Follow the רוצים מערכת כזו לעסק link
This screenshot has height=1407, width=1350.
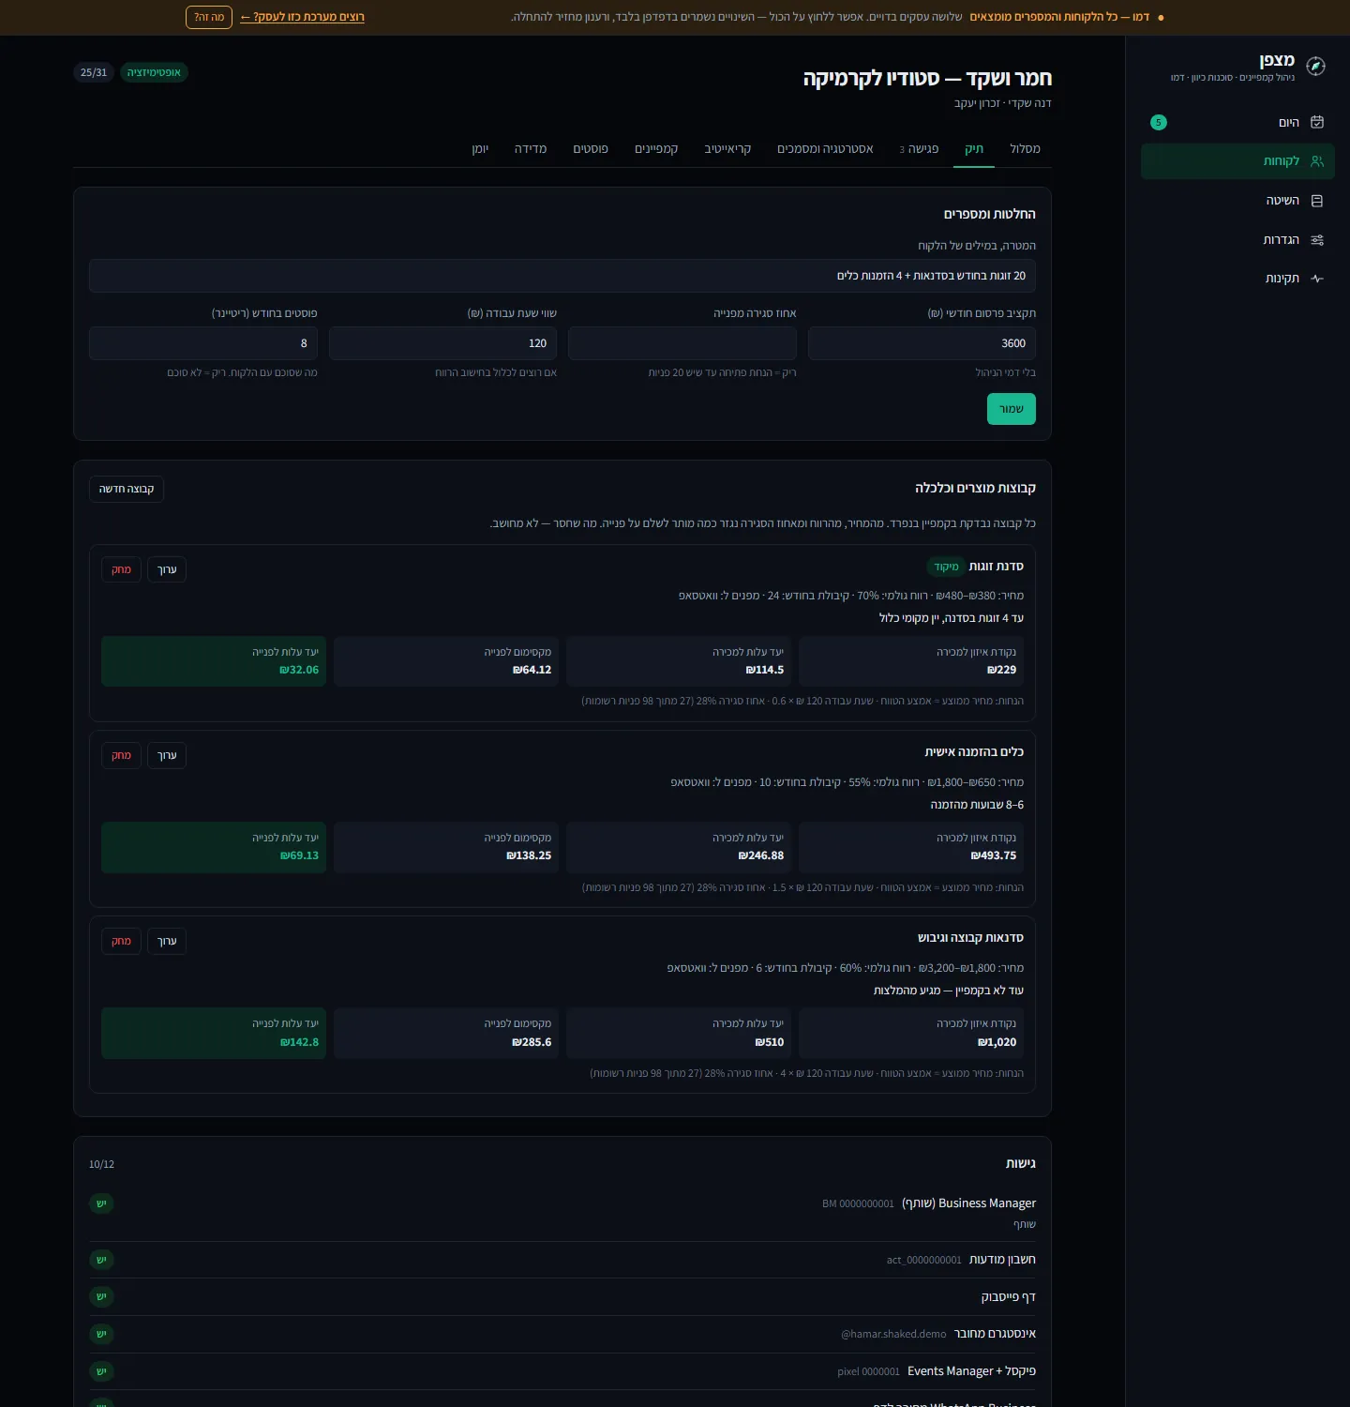coord(302,17)
